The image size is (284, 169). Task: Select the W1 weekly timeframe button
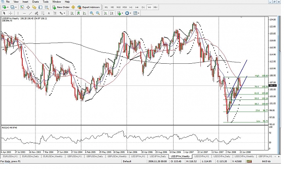(149, 7)
